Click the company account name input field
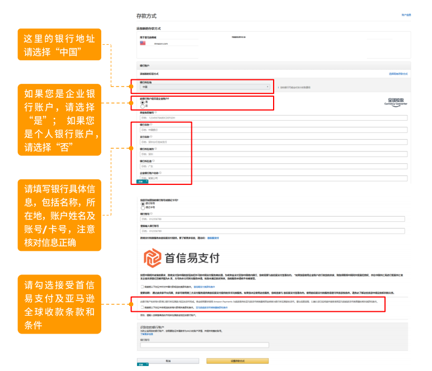Image resolution: width=432 pixels, height=371 pixels. (274, 178)
